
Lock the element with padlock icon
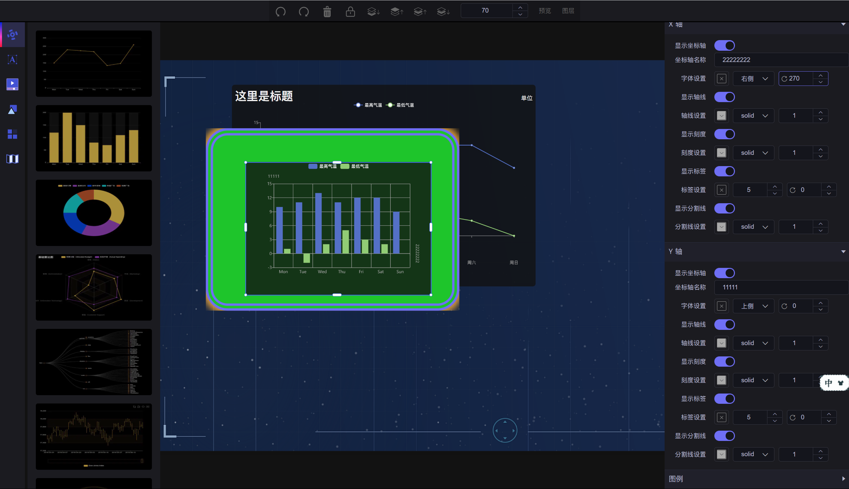[350, 12]
